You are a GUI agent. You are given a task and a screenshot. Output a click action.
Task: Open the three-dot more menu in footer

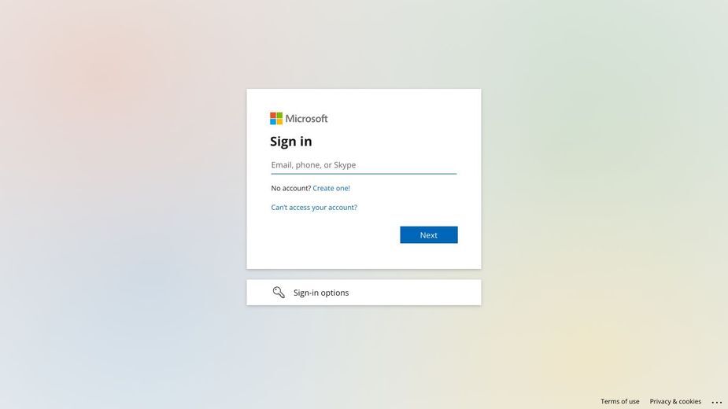pos(717,402)
